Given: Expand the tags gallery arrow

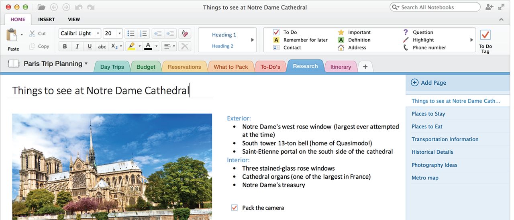Looking at the screenshot, I should (472, 40).
